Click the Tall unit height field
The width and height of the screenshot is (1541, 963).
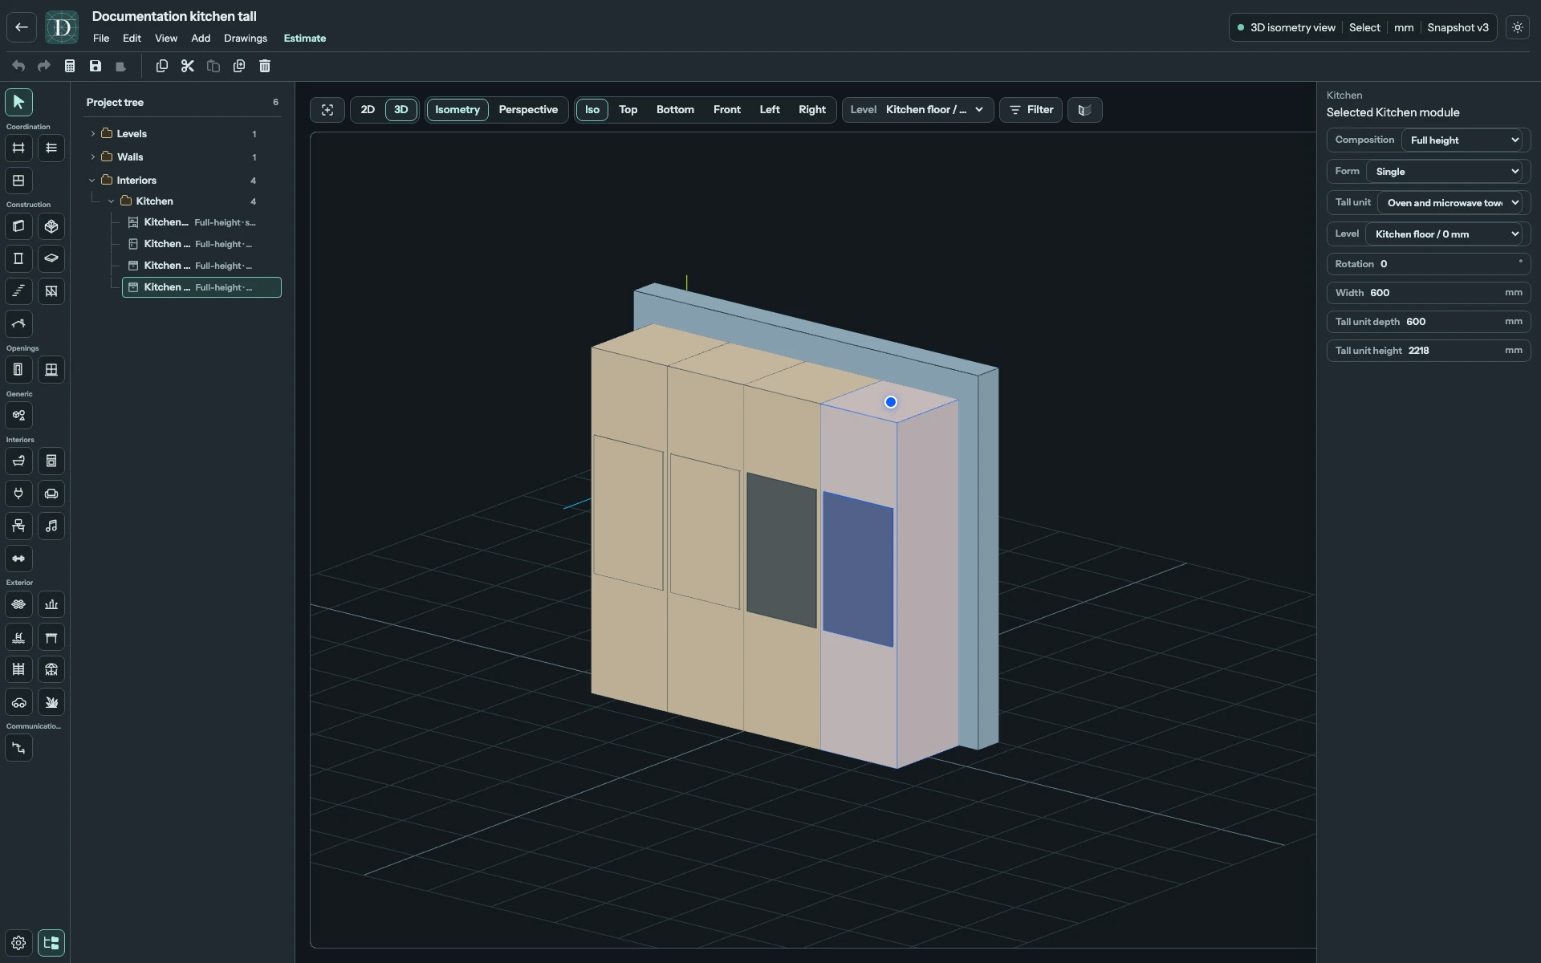click(1429, 351)
